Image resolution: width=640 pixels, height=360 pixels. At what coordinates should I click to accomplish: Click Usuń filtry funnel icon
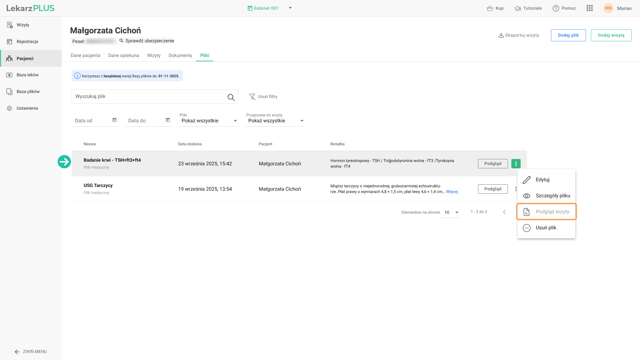click(252, 97)
